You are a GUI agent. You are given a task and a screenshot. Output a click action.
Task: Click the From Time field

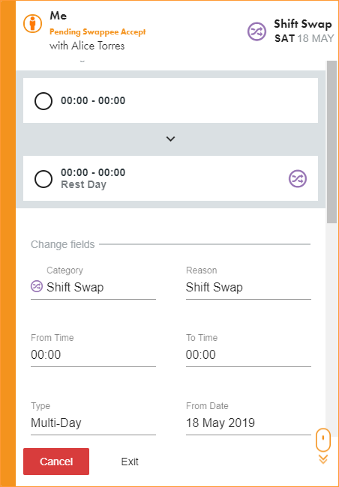93,354
